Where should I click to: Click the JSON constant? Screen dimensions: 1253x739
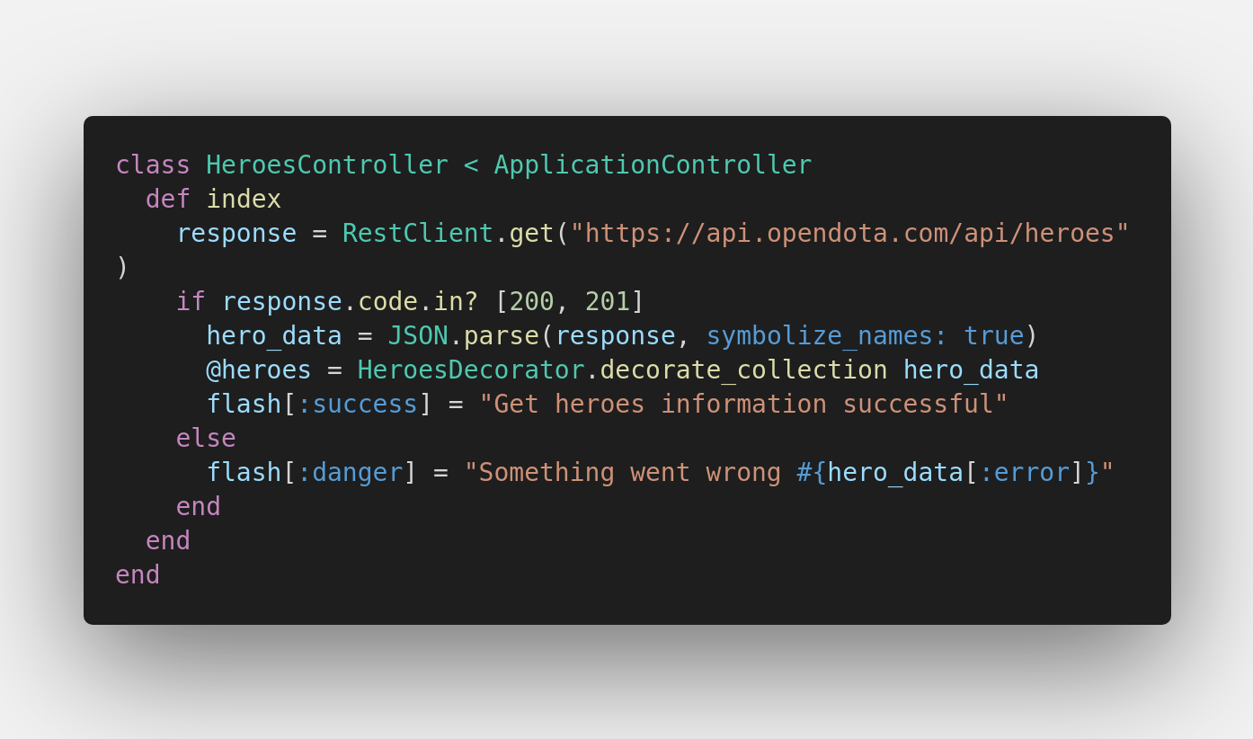(418, 336)
